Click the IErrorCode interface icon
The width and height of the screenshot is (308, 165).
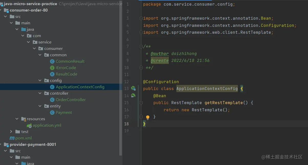click(52, 68)
